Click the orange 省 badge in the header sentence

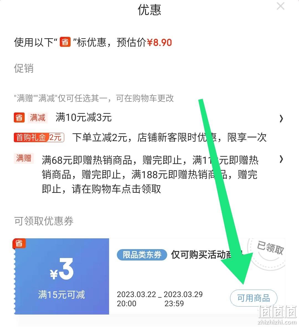(65, 42)
